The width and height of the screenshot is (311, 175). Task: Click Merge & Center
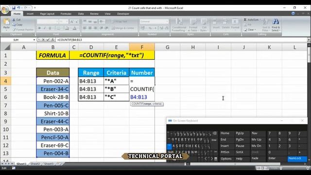point(124,28)
